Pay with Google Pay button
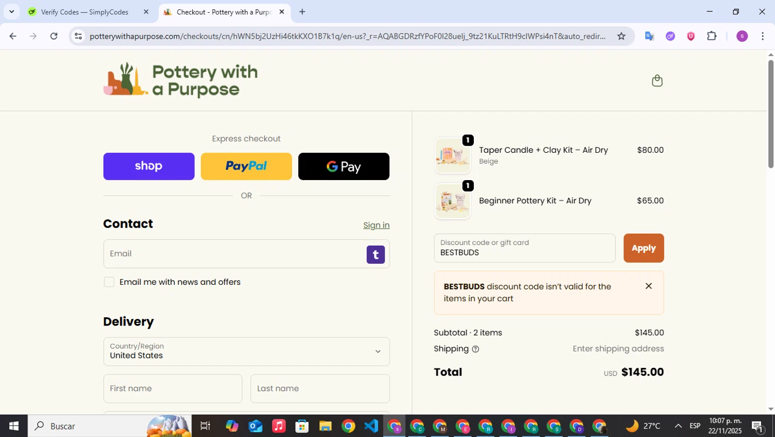Screen dimensions: 775x437 tap(344, 166)
